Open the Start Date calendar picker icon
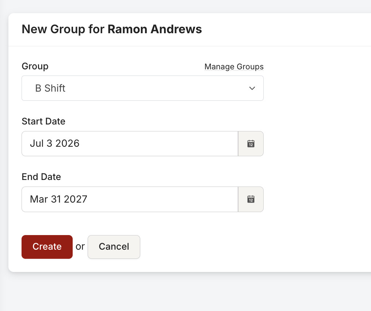Screen dimensions: 371x311 [x=251, y=143]
